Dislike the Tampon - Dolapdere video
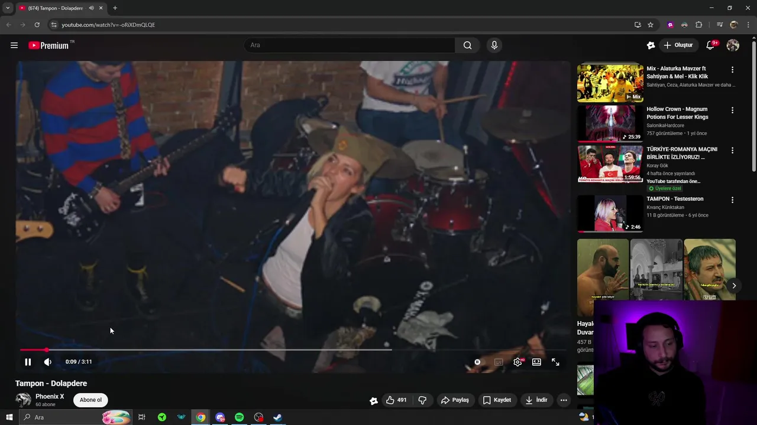Screen dimensions: 757x425 pyautogui.click(x=422, y=400)
